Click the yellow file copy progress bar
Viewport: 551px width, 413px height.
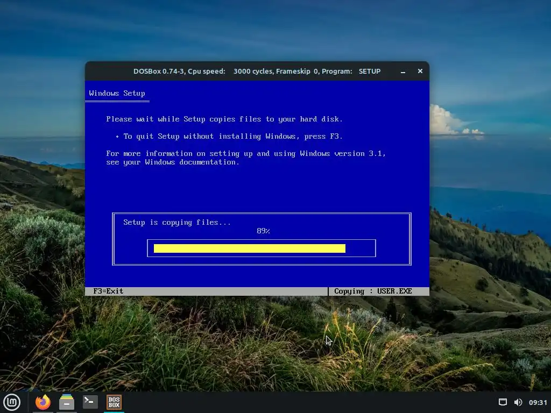click(x=250, y=248)
